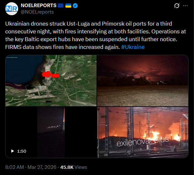194x175 pixels.
Task: Follow the #Ukraine hashtag
Action: (133, 47)
